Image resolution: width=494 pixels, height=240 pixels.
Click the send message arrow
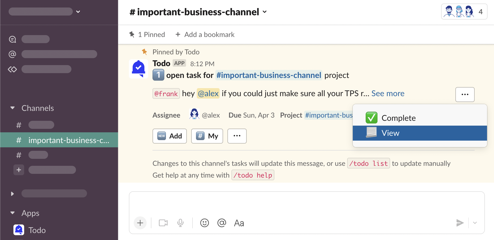pos(460,223)
